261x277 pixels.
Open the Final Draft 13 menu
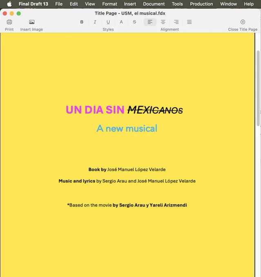[33, 4]
